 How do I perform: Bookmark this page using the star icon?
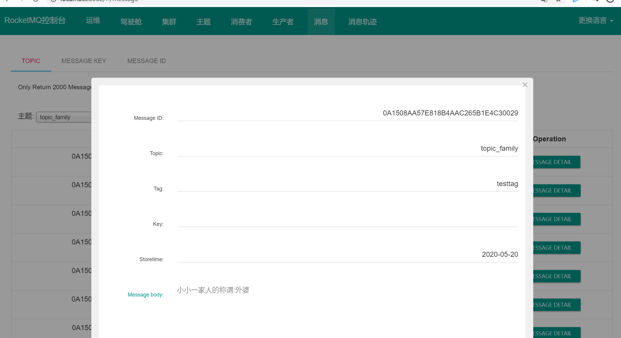pyautogui.click(x=558, y=1)
